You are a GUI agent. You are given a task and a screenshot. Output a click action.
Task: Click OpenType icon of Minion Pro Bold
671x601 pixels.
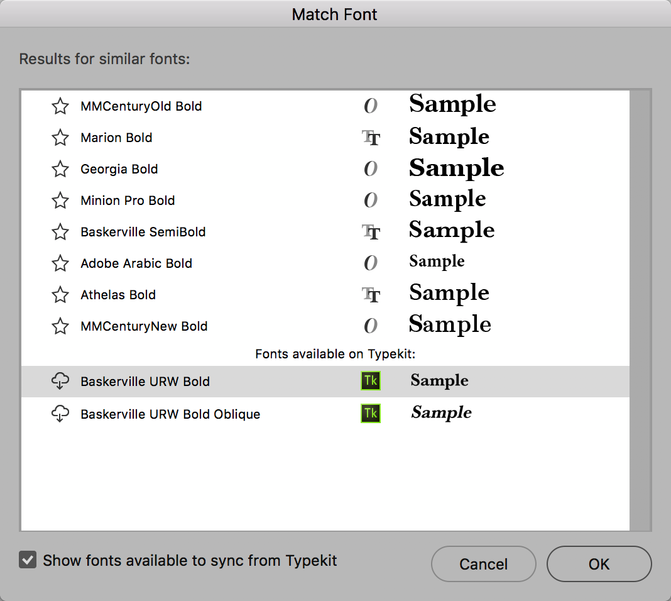tap(371, 200)
